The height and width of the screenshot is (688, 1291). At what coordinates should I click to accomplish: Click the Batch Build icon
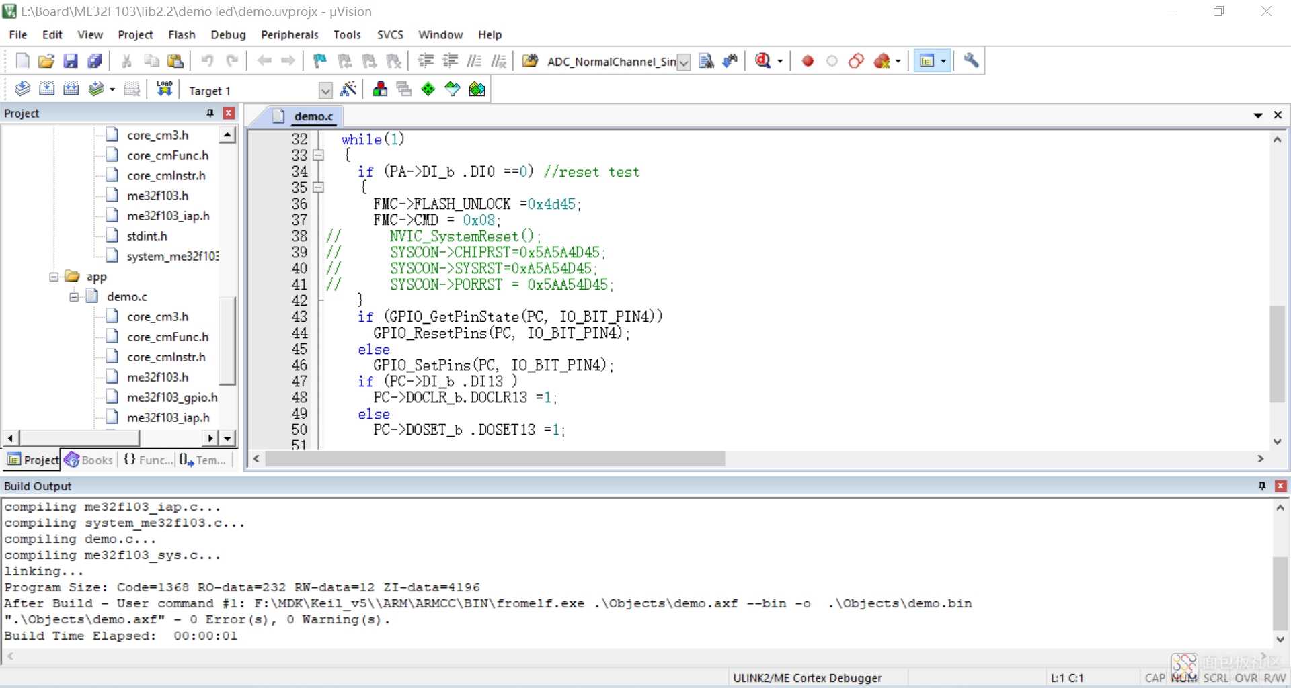pyautogui.click(x=96, y=89)
